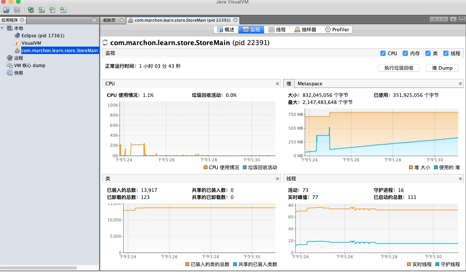
Task: Open the load snapshot toolbar icon
Action: pyautogui.click(x=6, y=10)
